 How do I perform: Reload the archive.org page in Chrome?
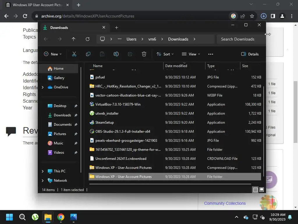[25, 16]
